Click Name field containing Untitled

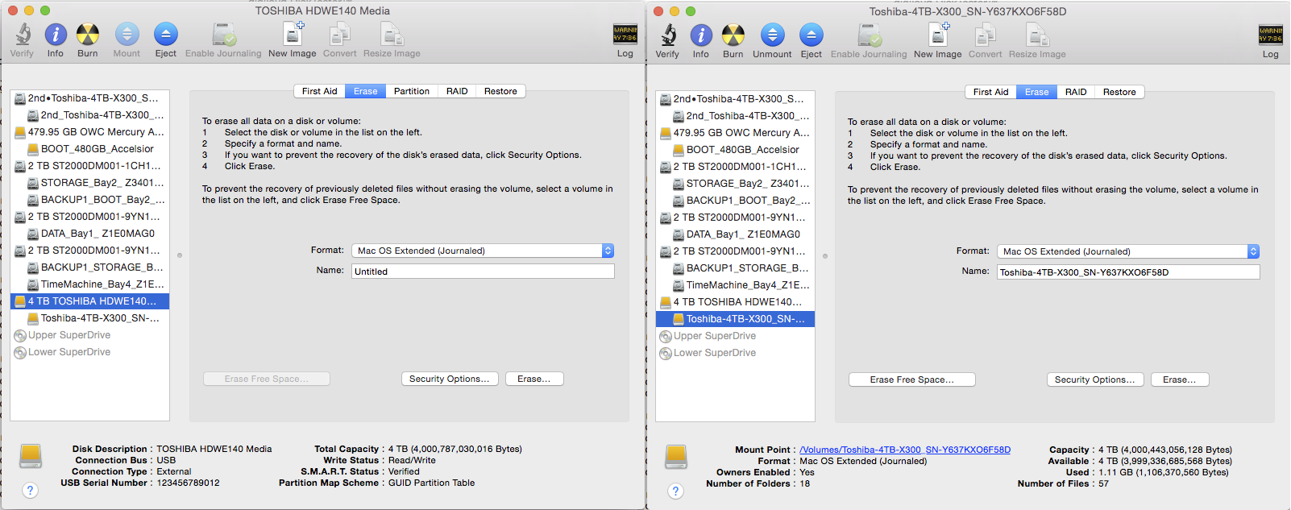tap(483, 272)
